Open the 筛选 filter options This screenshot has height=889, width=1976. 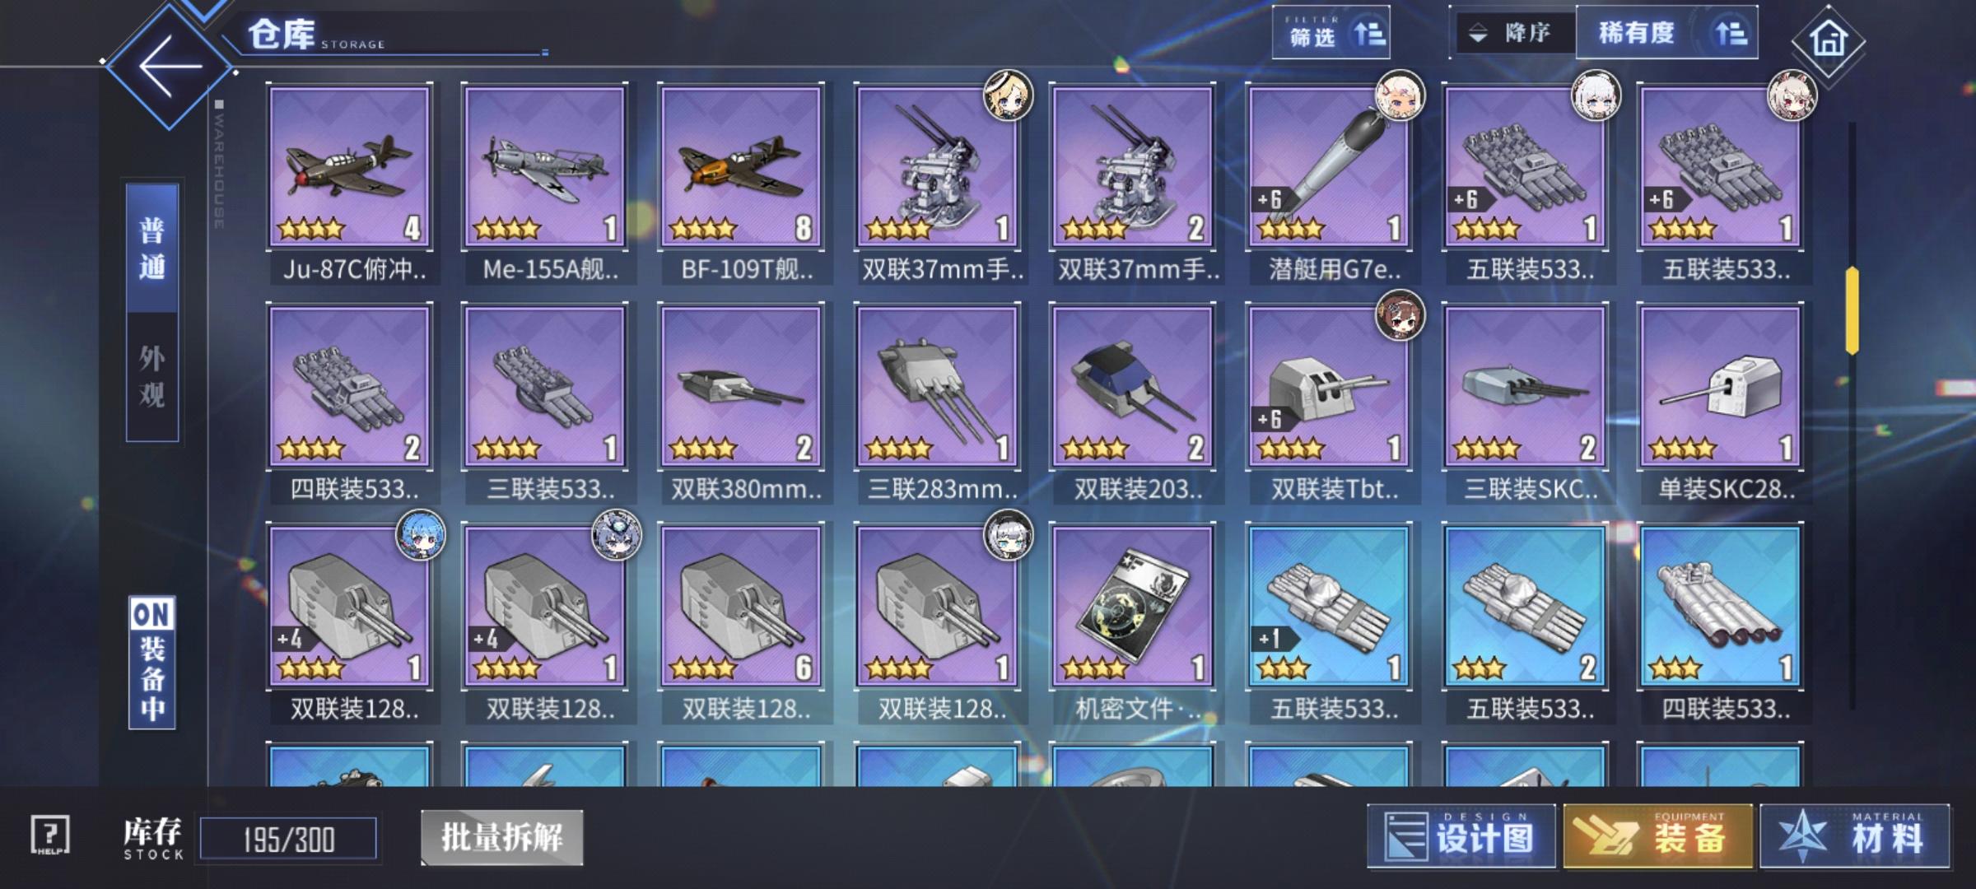tap(1331, 33)
